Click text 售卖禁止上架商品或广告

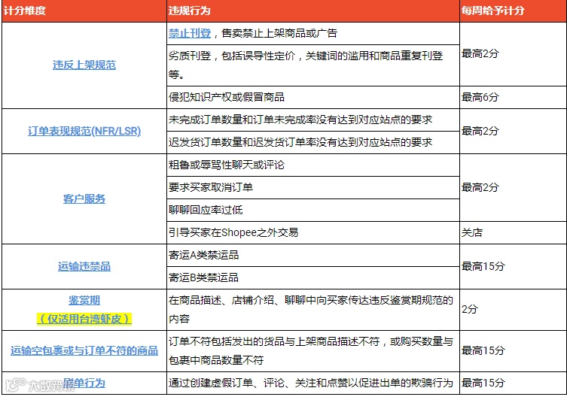279,33
